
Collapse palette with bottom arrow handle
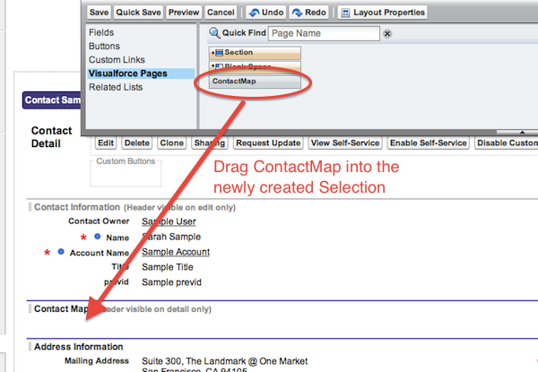522,133
